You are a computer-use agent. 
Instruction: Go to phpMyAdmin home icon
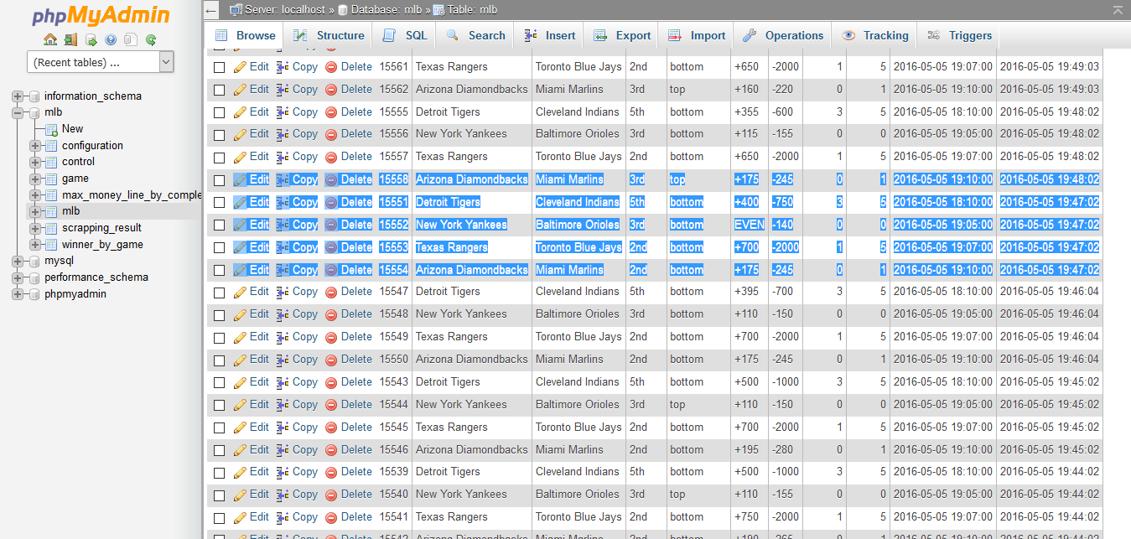tap(50, 39)
